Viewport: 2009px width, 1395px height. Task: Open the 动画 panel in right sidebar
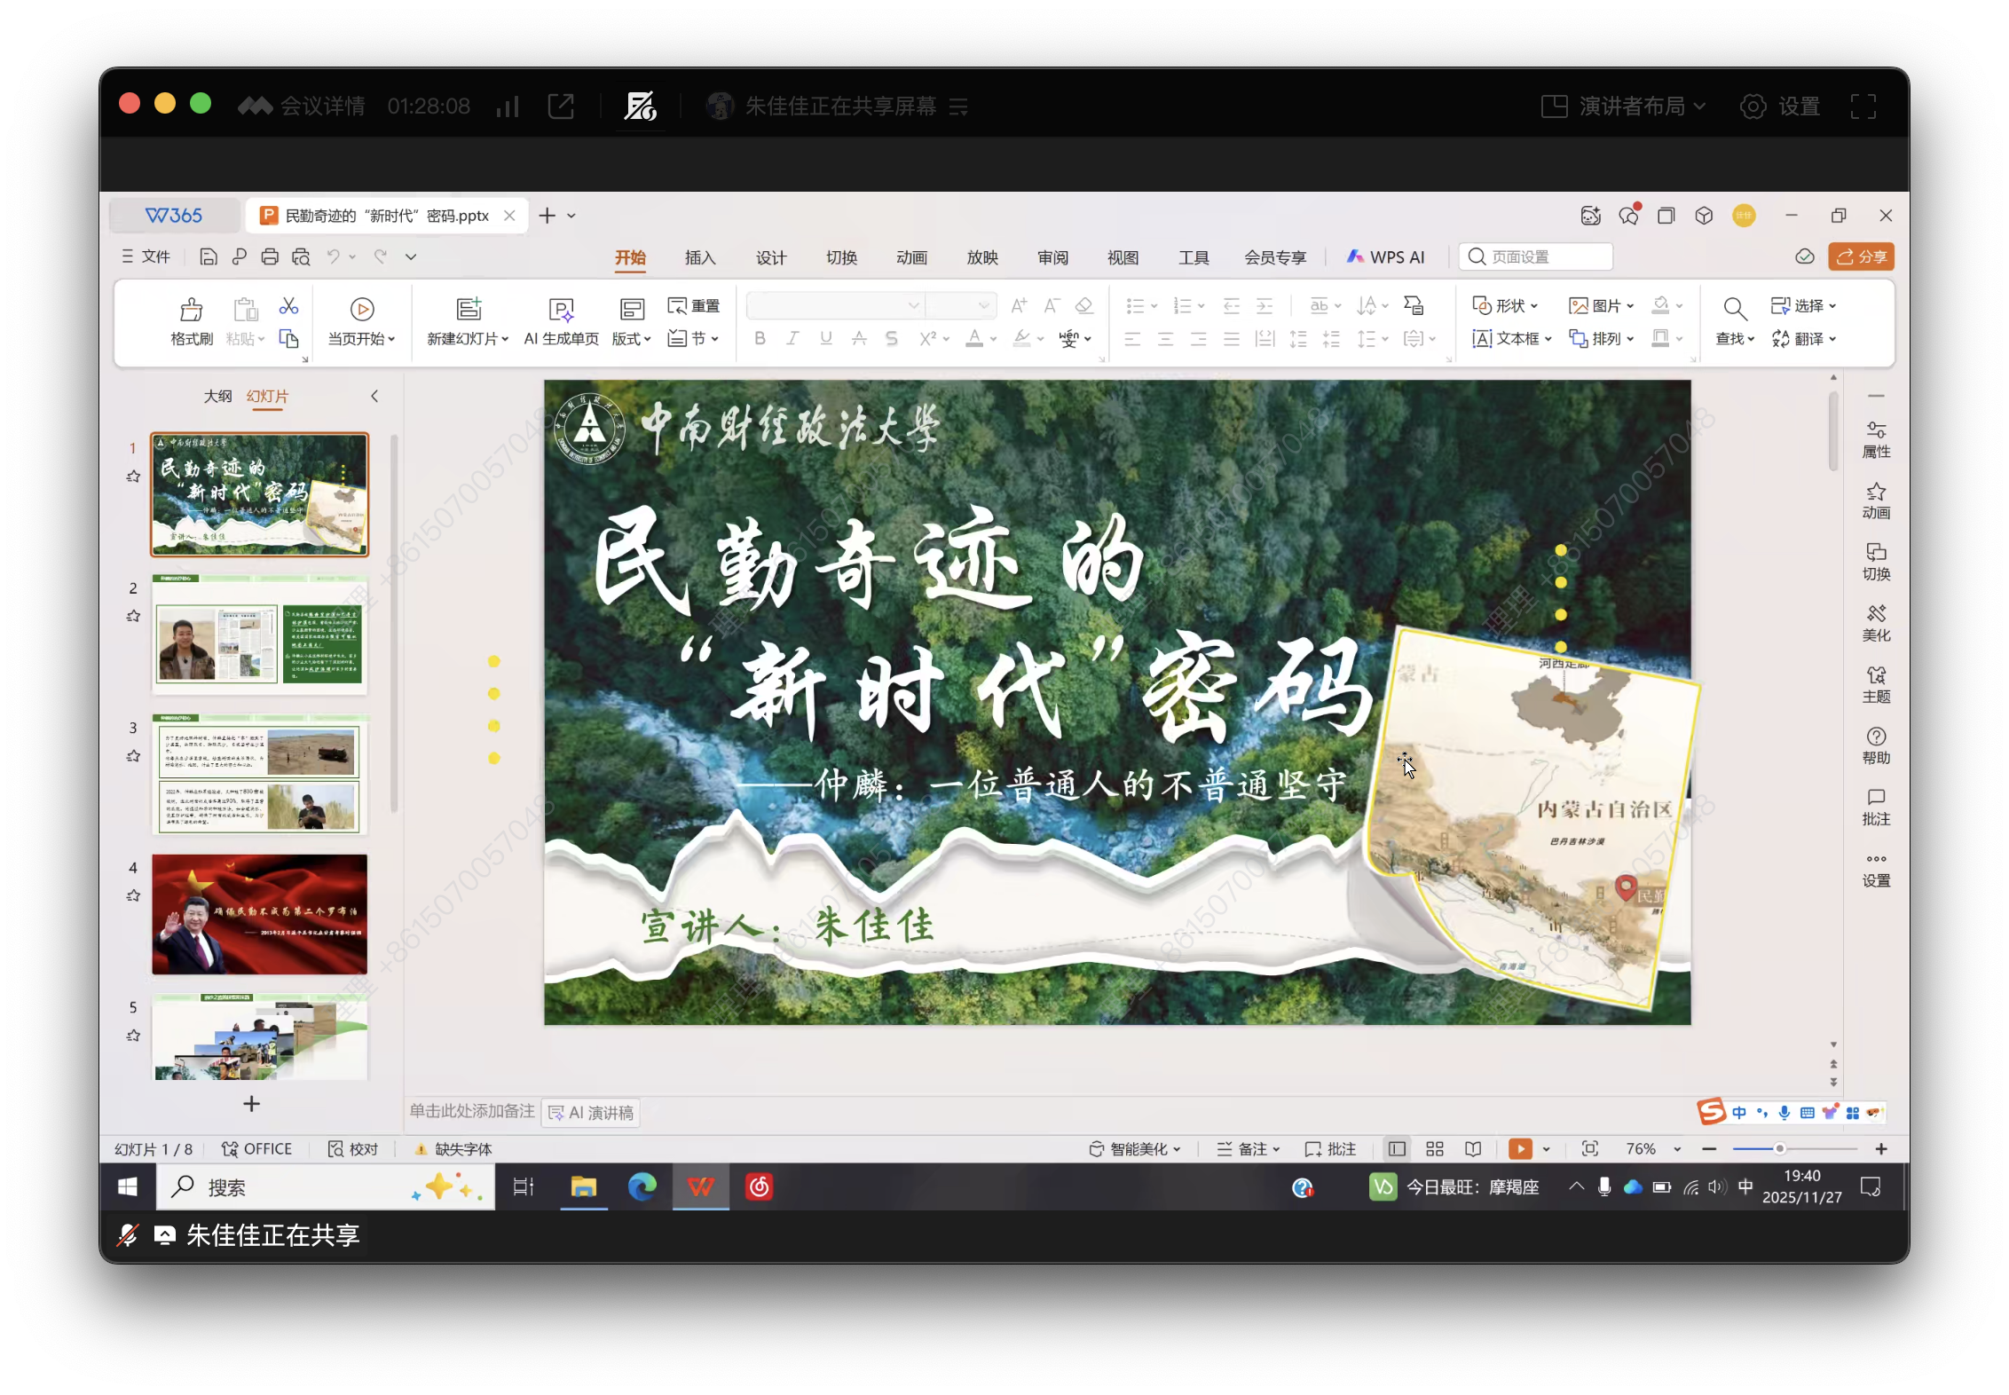coord(1875,500)
